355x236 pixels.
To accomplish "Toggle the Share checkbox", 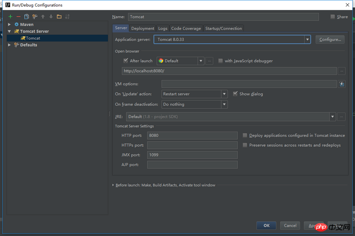I will click(x=332, y=16).
